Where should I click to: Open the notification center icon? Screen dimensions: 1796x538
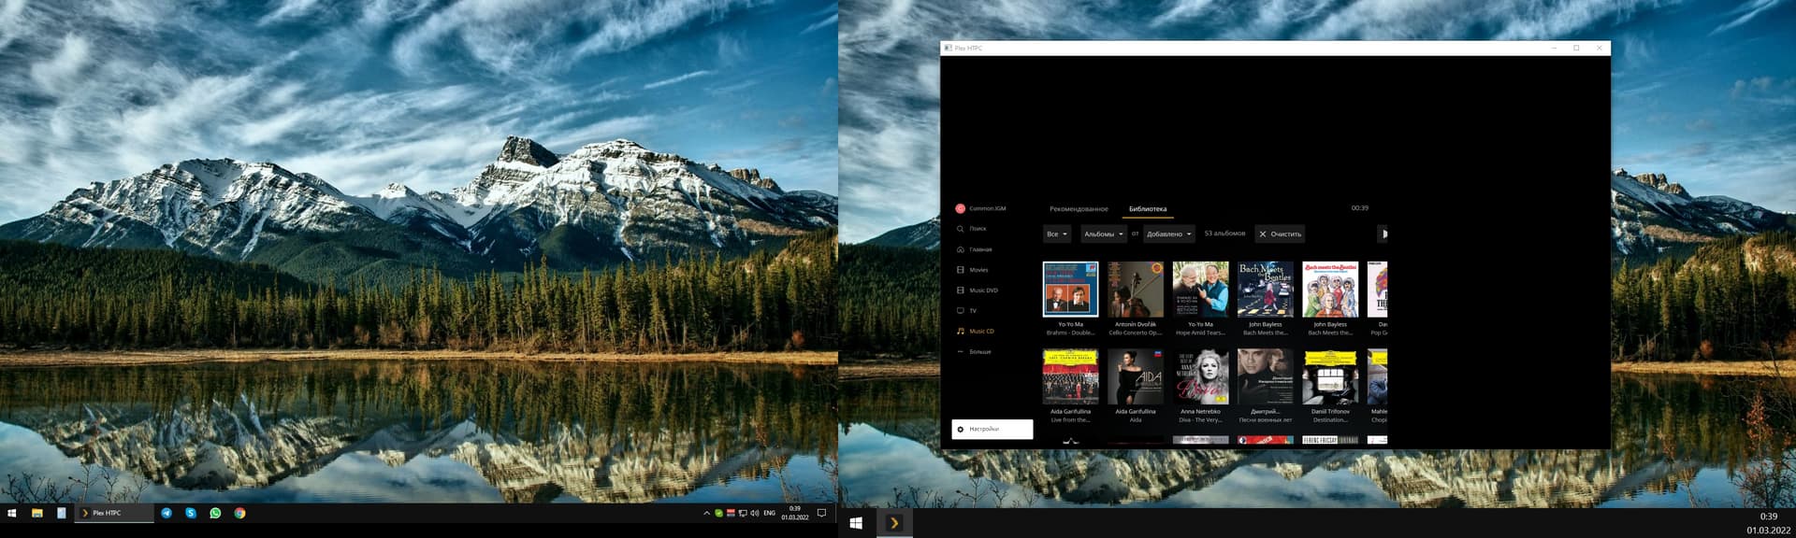tap(822, 513)
